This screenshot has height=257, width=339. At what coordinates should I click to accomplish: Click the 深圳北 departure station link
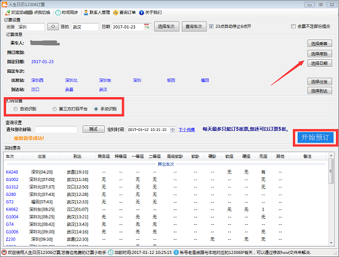(x=71, y=80)
